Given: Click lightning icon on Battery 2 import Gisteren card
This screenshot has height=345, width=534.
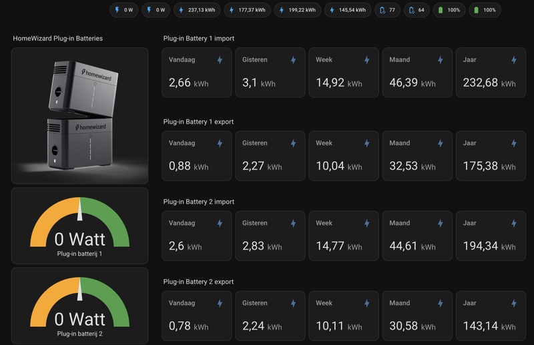Looking at the screenshot, I should point(294,223).
